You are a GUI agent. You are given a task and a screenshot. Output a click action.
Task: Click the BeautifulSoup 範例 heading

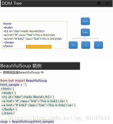pyautogui.click(x=21, y=66)
